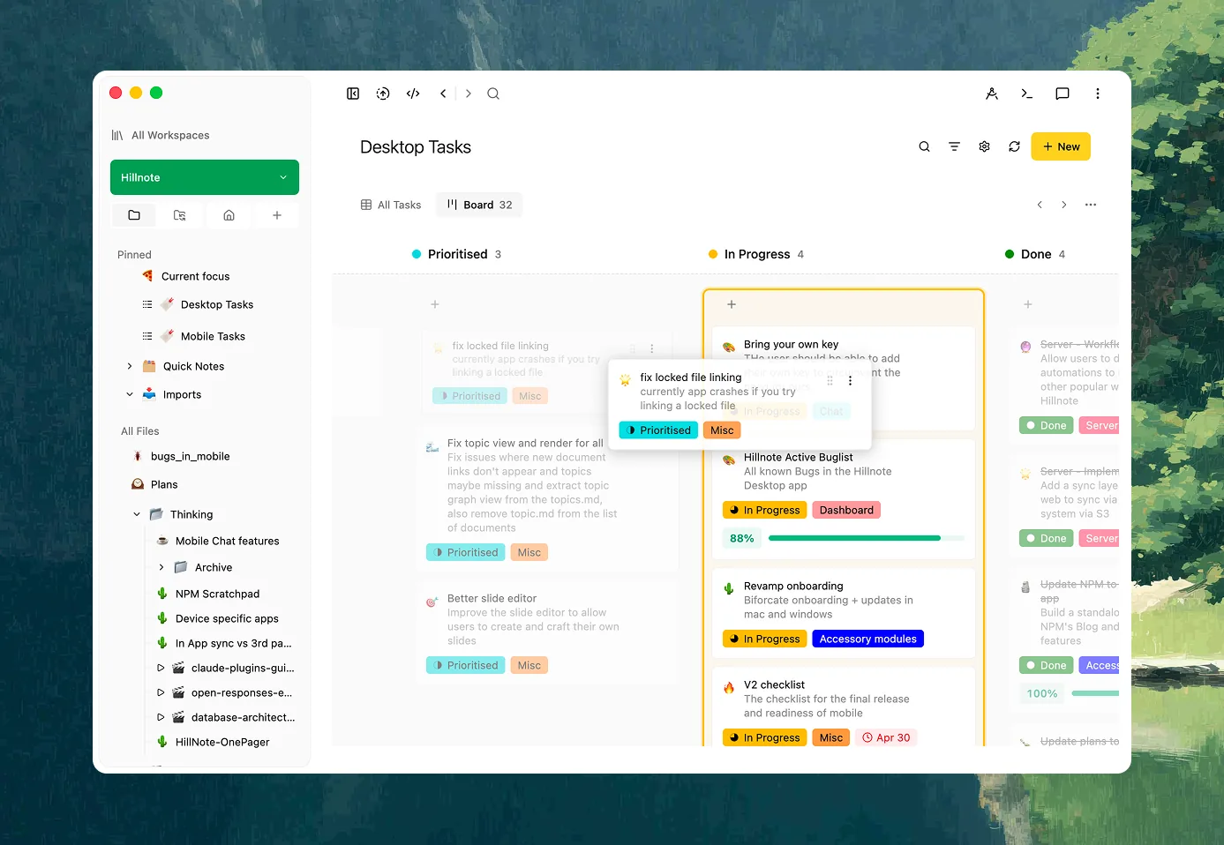The width and height of the screenshot is (1224, 845).
Task: Expand database-architect item
Action: click(161, 717)
